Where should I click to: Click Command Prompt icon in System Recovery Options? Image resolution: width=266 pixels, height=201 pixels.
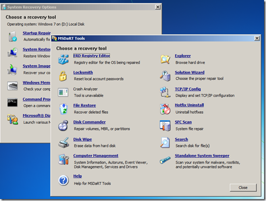(13, 102)
